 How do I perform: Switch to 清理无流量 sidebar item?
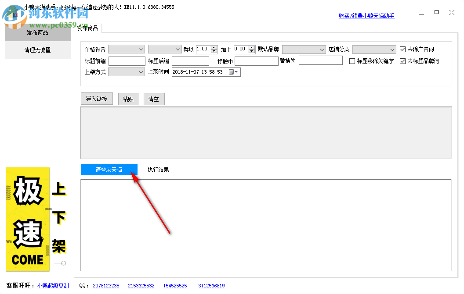[x=38, y=50]
